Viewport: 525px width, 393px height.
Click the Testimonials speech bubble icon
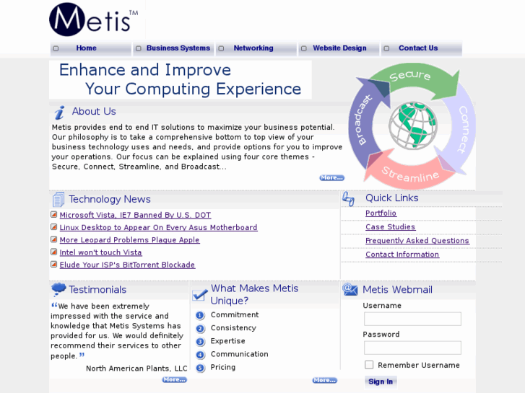tap(58, 289)
